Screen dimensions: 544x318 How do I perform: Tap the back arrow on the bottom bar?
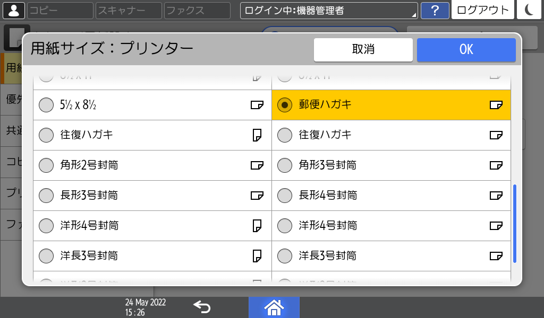coord(201,307)
